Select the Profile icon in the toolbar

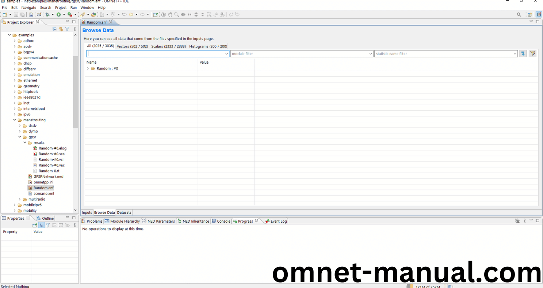(x=69, y=14)
